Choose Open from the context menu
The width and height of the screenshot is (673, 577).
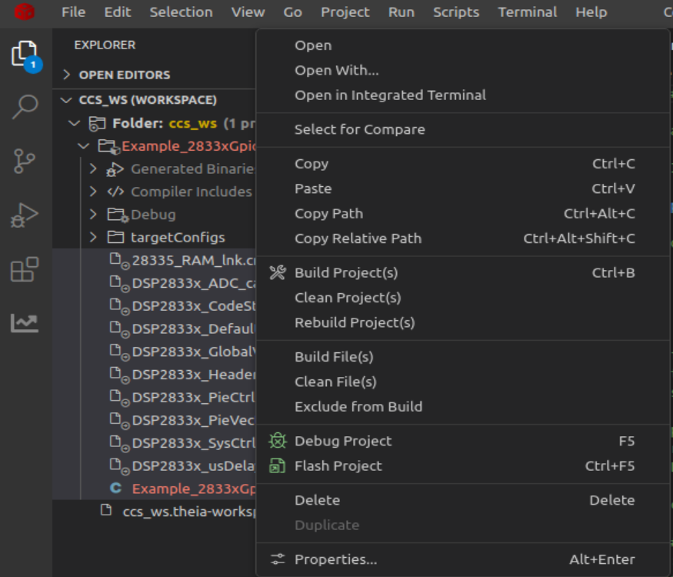tap(464, 45)
